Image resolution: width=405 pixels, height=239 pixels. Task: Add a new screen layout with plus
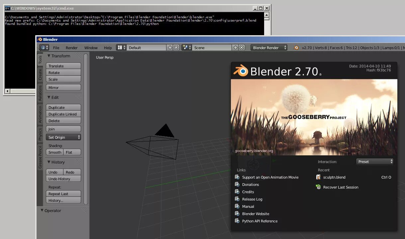170,47
